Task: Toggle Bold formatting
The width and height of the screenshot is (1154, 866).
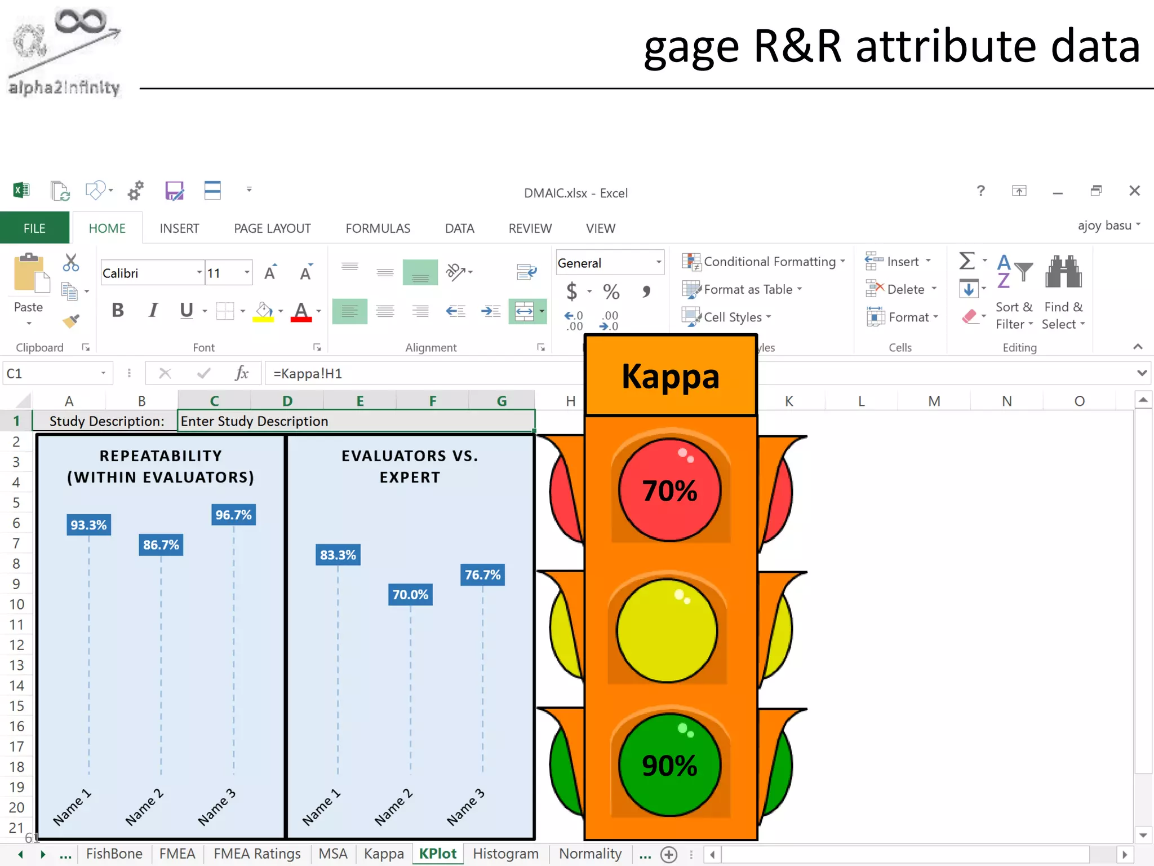Action: click(118, 311)
